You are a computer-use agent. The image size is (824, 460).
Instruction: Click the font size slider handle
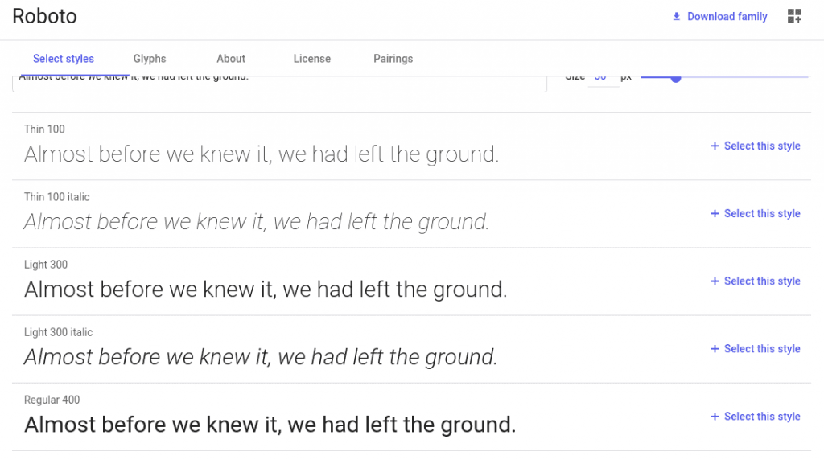click(676, 78)
